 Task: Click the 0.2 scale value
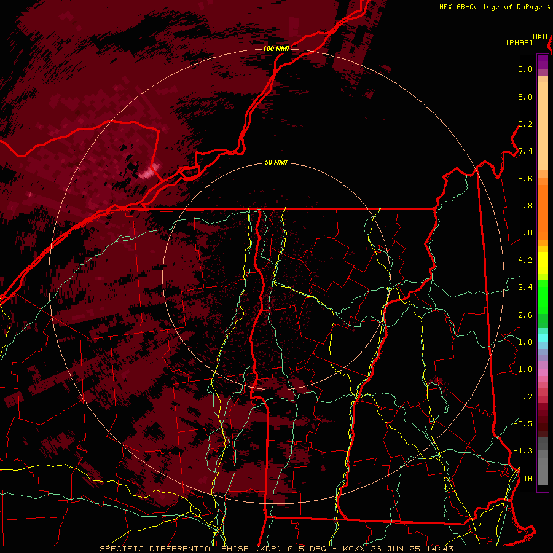(x=525, y=397)
